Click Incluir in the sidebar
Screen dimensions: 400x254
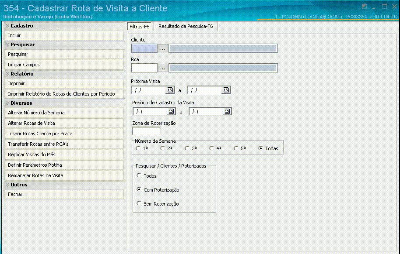pos(64,36)
